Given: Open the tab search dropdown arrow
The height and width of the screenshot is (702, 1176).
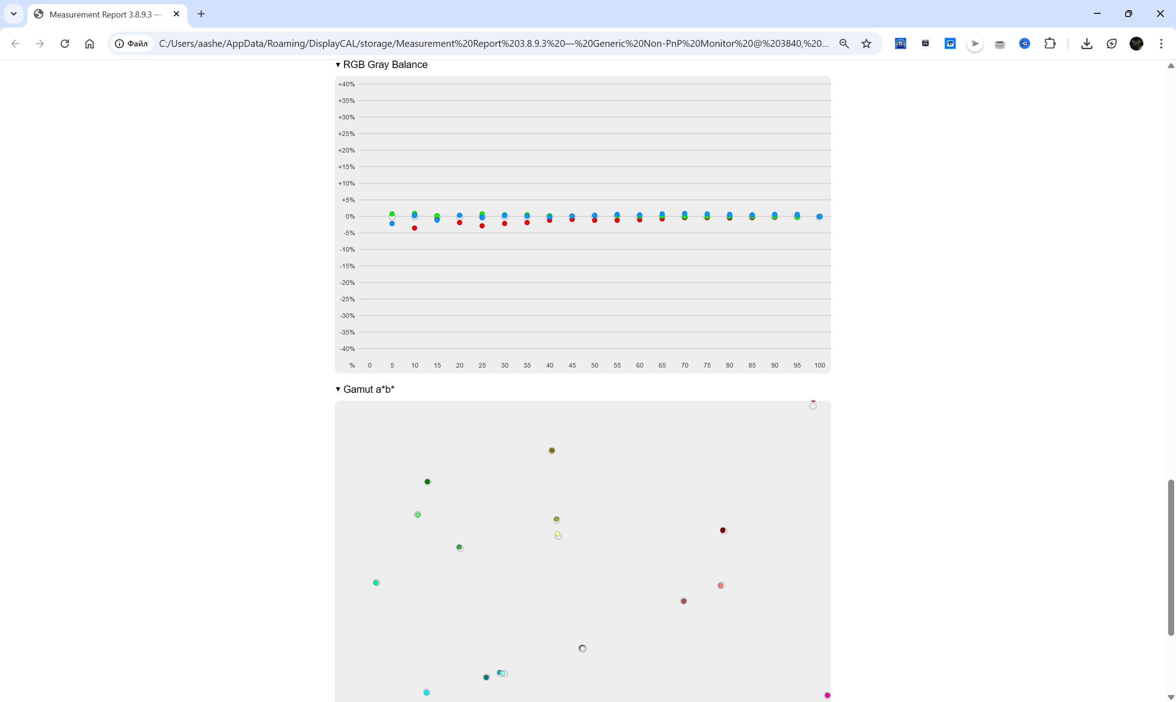Looking at the screenshot, I should 14,14.
